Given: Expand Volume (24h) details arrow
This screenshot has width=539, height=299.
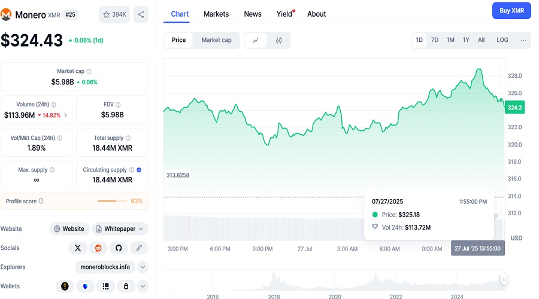Looking at the screenshot, I should click(x=66, y=115).
